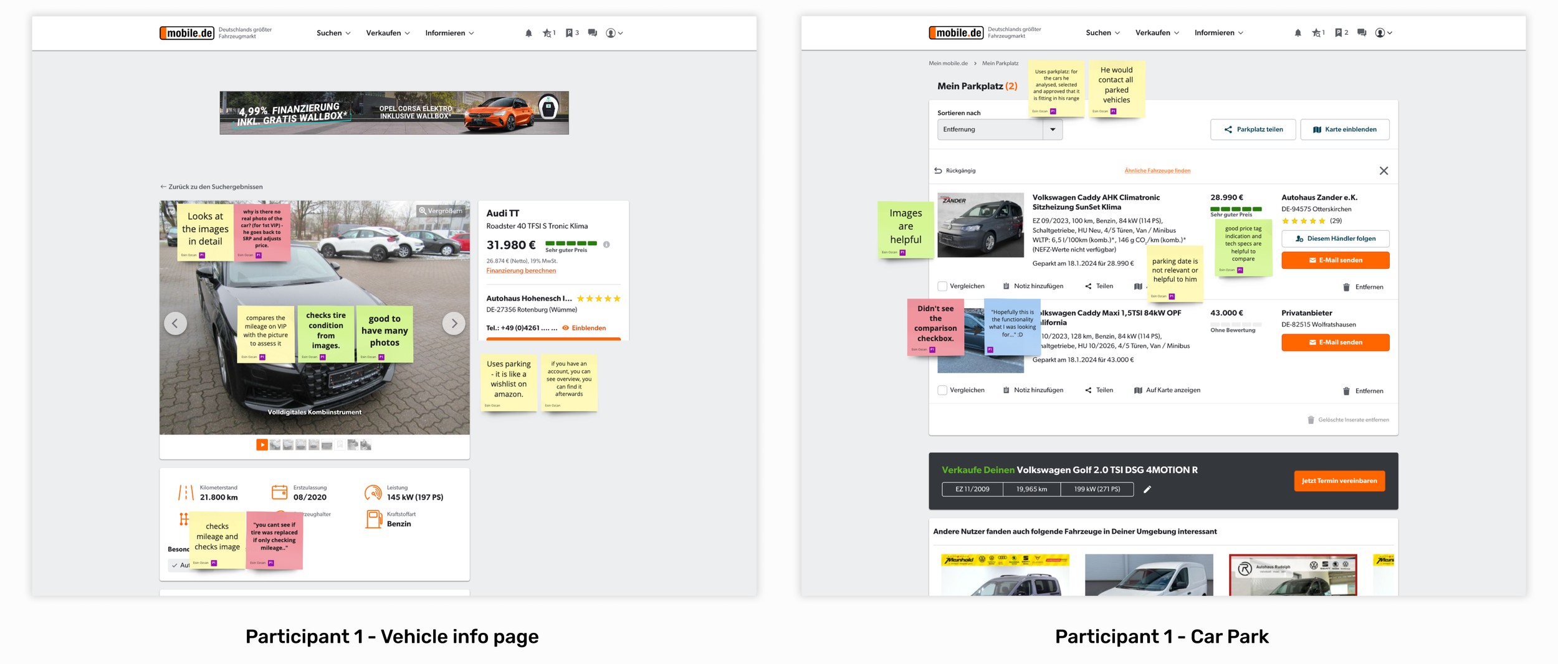Add a note to the Caddy Maxi listing

[x=1033, y=390]
